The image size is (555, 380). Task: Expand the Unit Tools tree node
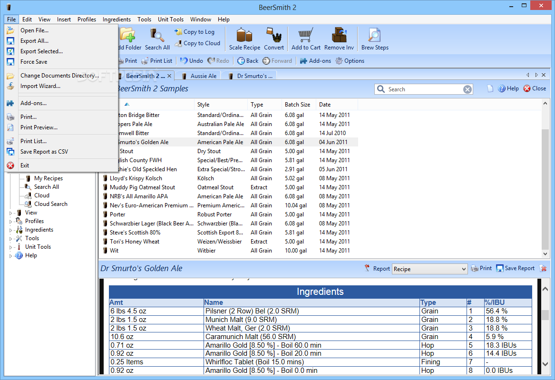[x=10, y=247]
